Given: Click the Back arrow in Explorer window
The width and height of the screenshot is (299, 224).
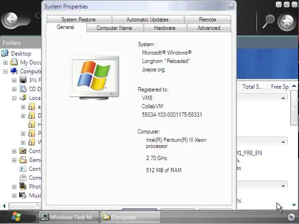Looking at the screenshot, I should [x=11, y=20].
